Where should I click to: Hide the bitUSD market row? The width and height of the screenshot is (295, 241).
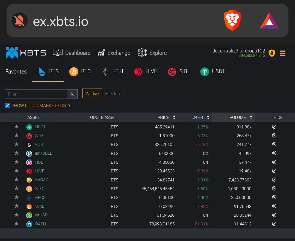tap(274, 215)
